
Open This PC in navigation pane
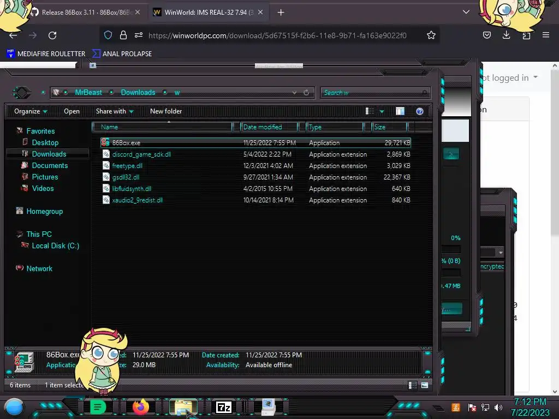click(x=39, y=234)
